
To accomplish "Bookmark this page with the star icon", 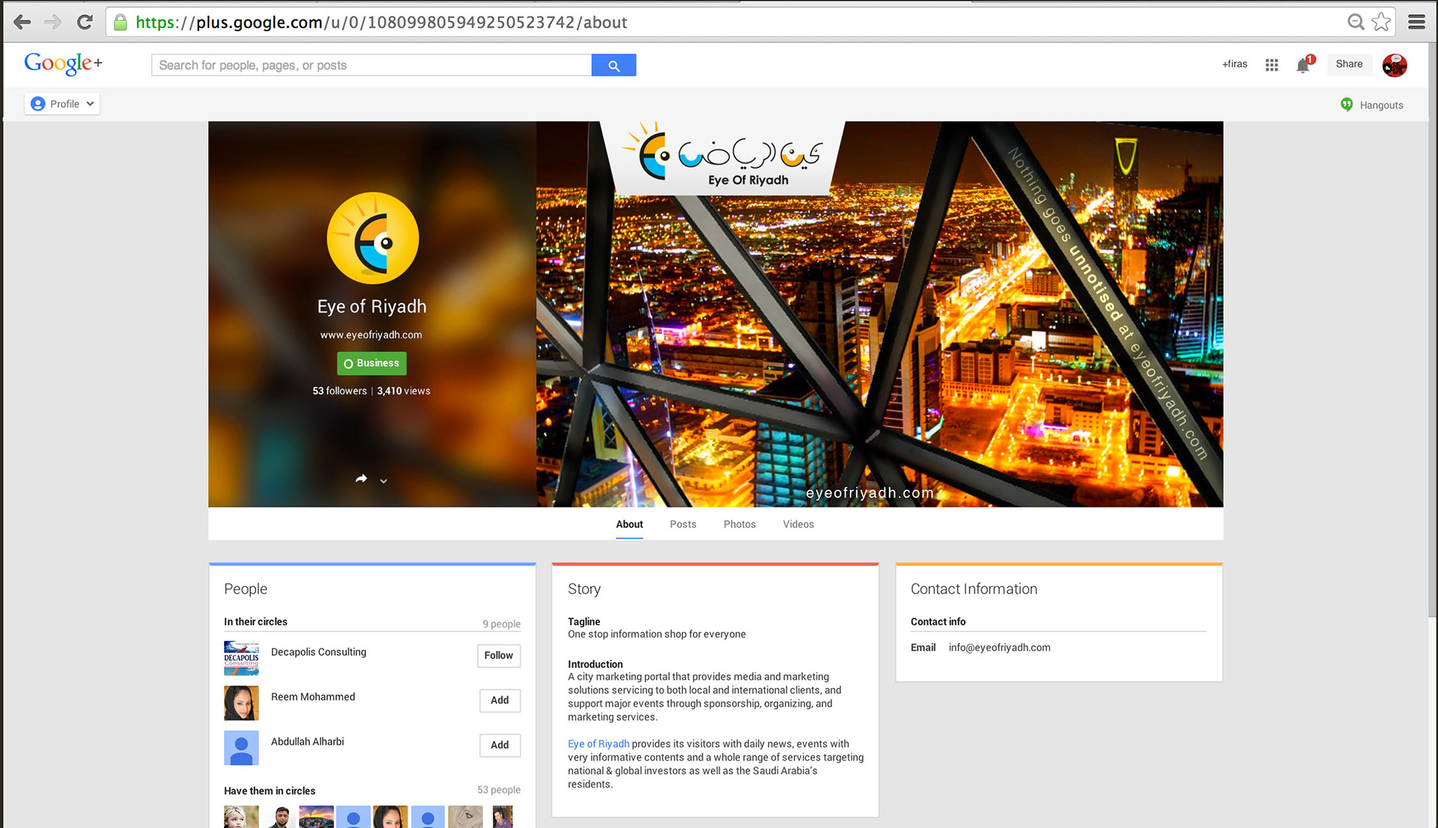I will 1381,22.
